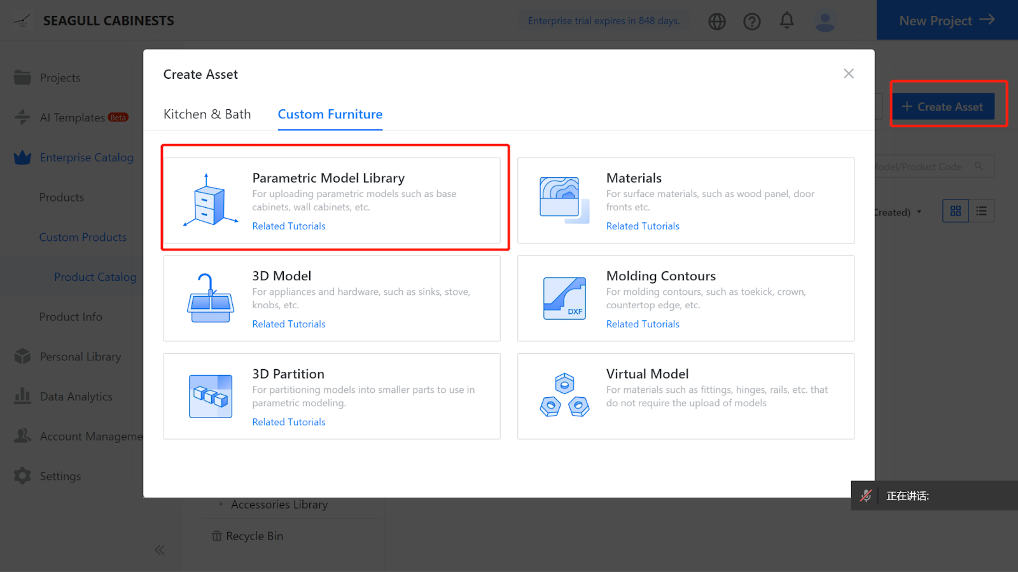Click the Molding Contours DXF icon

pos(564,298)
